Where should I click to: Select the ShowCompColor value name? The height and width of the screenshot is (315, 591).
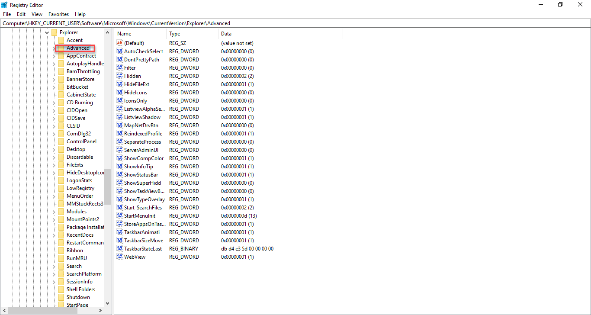(144, 158)
